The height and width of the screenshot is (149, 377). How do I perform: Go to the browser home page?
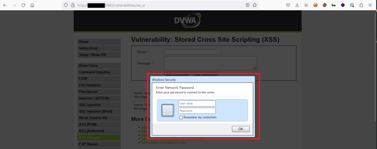(32, 5)
